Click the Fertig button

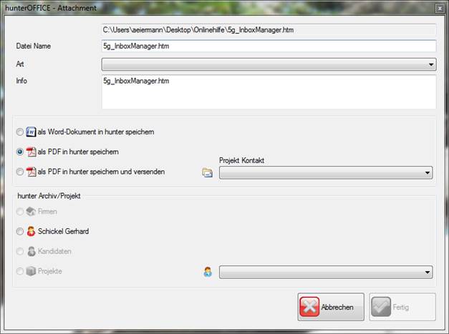402,307
